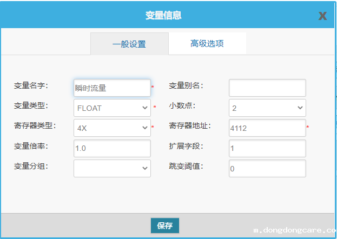
Task: Click the 寄存器地址 field with 4112
Action: pos(267,128)
